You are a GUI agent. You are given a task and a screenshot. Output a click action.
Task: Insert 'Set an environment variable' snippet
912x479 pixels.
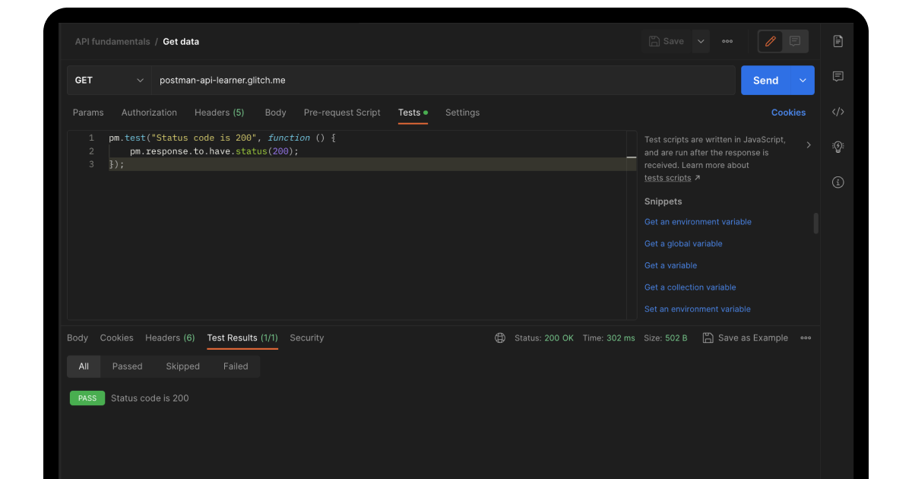tap(698, 309)
